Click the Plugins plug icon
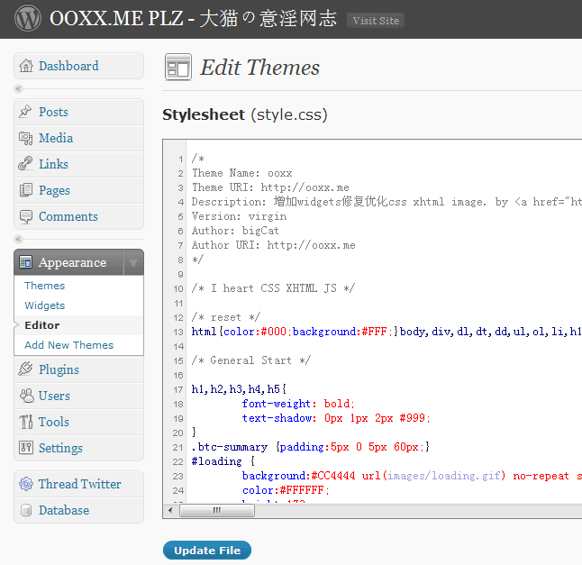 [25, 369]
